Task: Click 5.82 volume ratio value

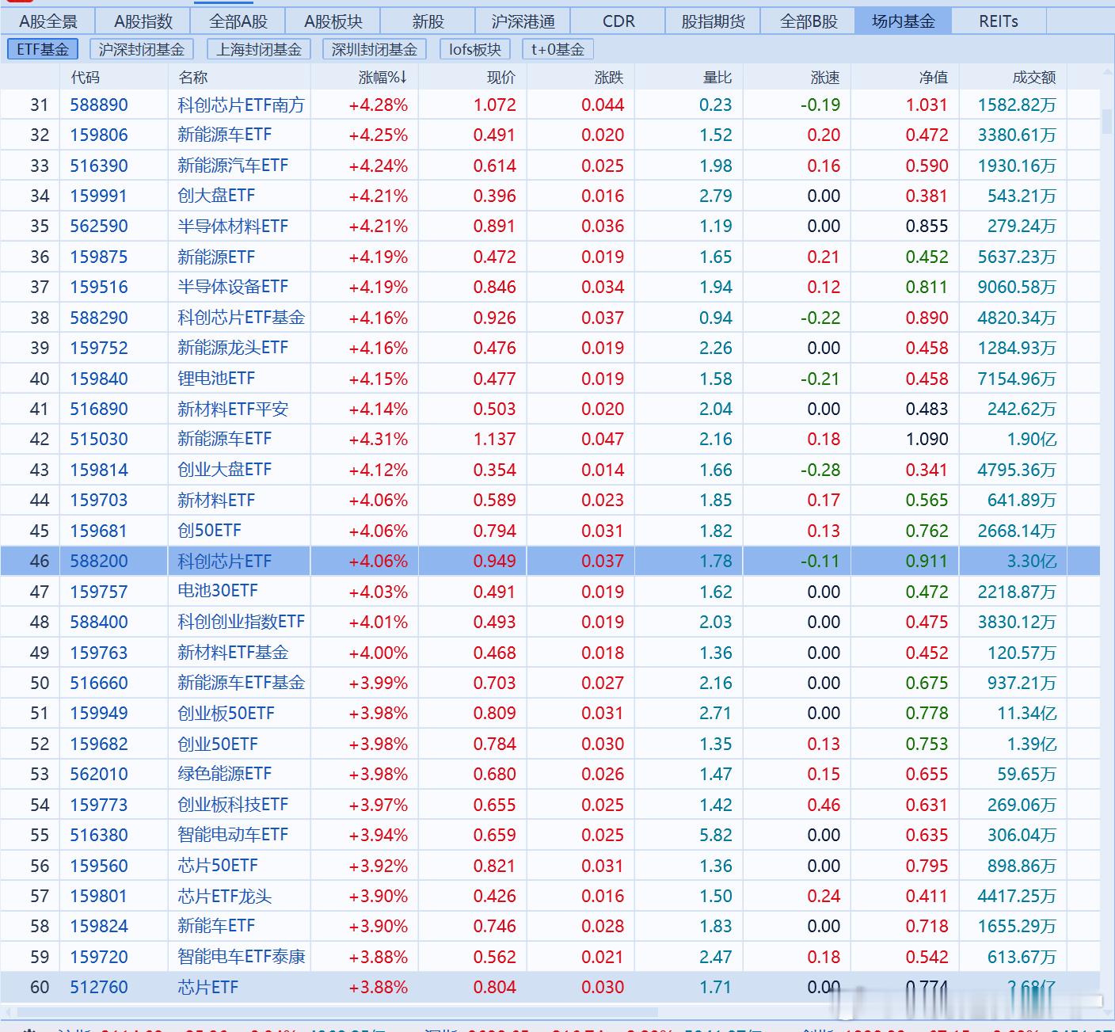Action: click(x=716, y=835)
